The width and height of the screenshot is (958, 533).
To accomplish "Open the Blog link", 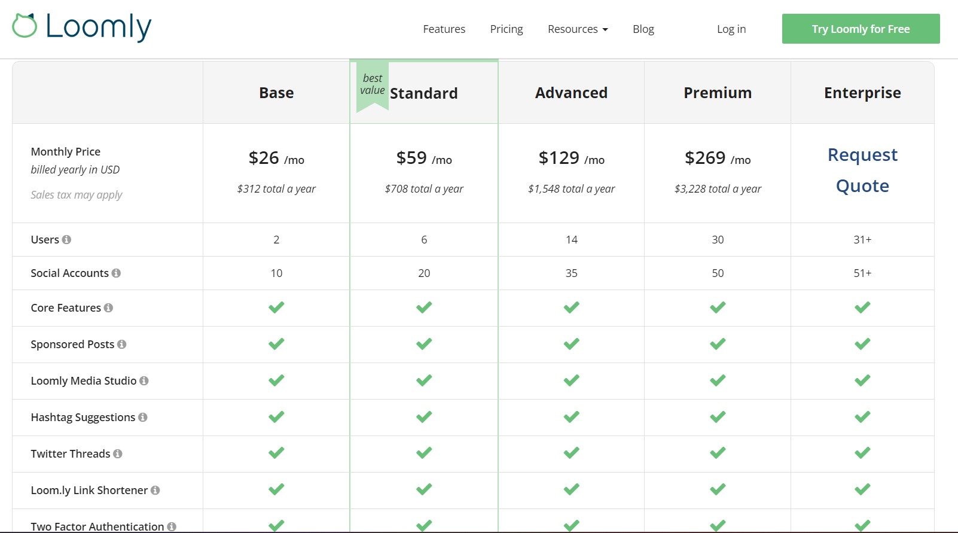I will (643, 29).
